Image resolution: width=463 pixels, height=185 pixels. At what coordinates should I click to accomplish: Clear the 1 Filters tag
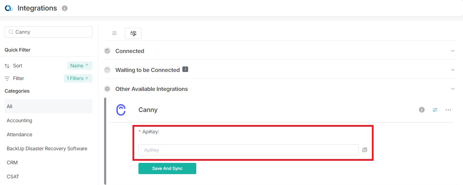point(87,78)
